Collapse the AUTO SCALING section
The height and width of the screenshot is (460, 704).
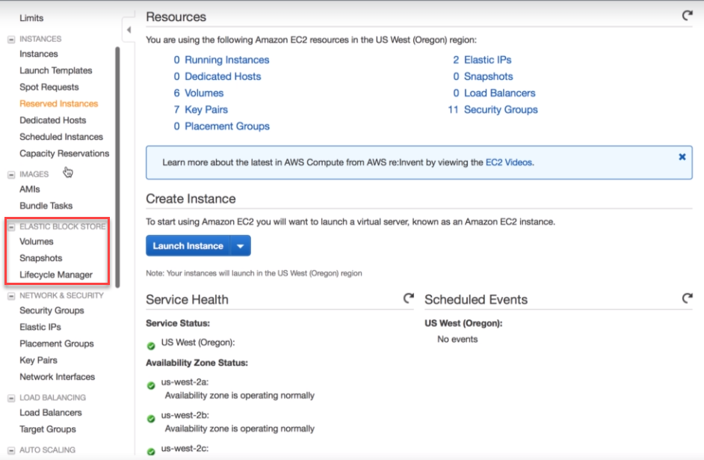(11, 450)
